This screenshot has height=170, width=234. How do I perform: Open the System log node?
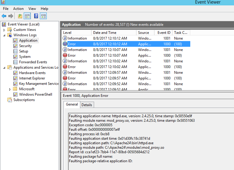pos(25,57)
